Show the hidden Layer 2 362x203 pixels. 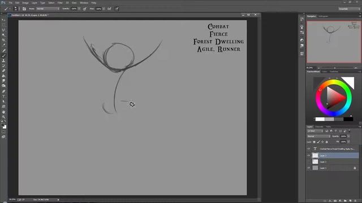(x=309, y=162)
